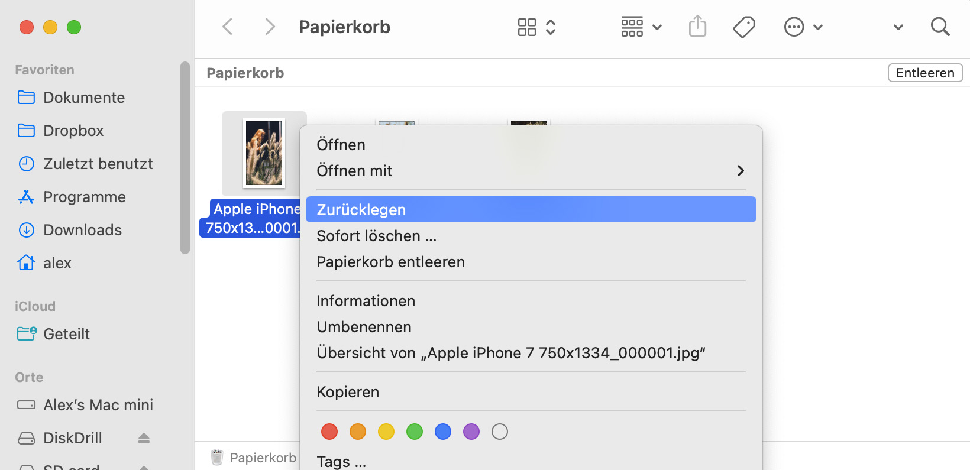
Task: Open the Downloads folder in sidebar
Action: pyautogui.click(x=82, y=230)
